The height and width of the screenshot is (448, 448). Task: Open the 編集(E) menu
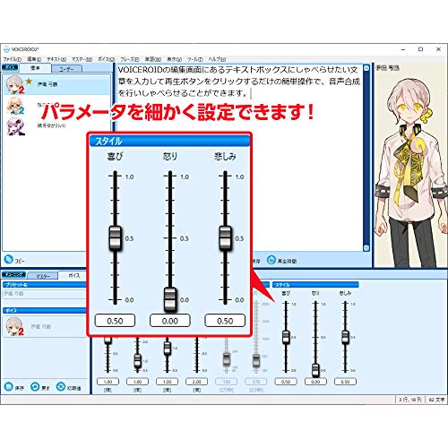pos(34,59)
